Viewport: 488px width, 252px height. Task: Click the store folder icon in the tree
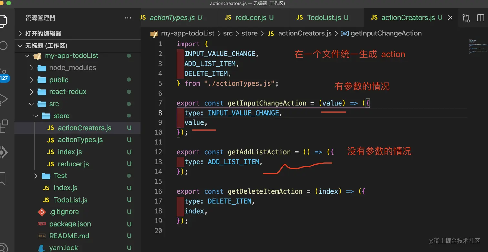[x=46, y=116]
